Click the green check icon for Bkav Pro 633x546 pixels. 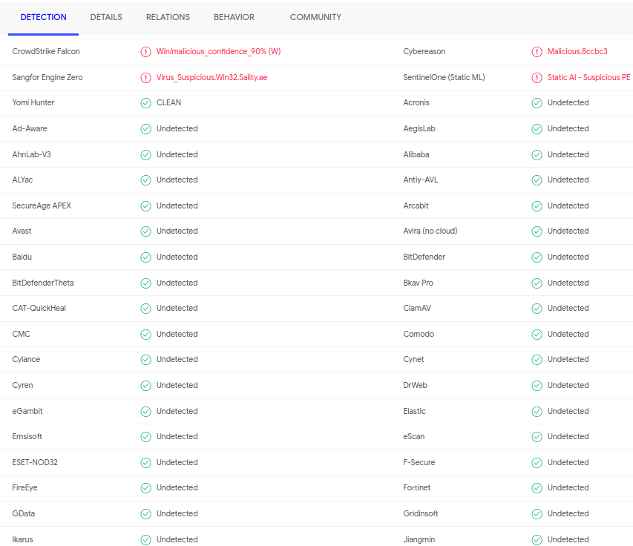(537, 283)
